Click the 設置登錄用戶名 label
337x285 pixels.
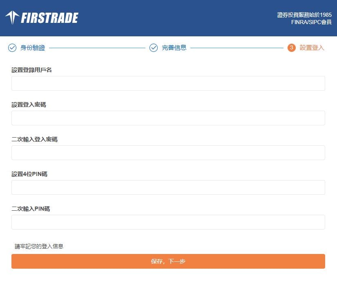click(x=31, y=70)
